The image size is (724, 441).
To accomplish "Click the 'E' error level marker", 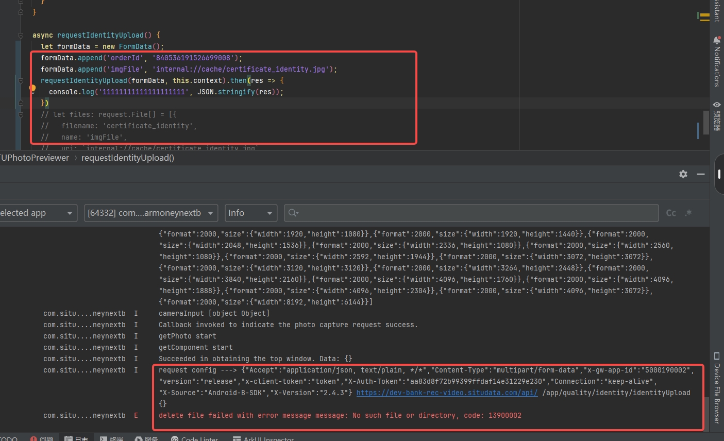I will pos(136,415).
